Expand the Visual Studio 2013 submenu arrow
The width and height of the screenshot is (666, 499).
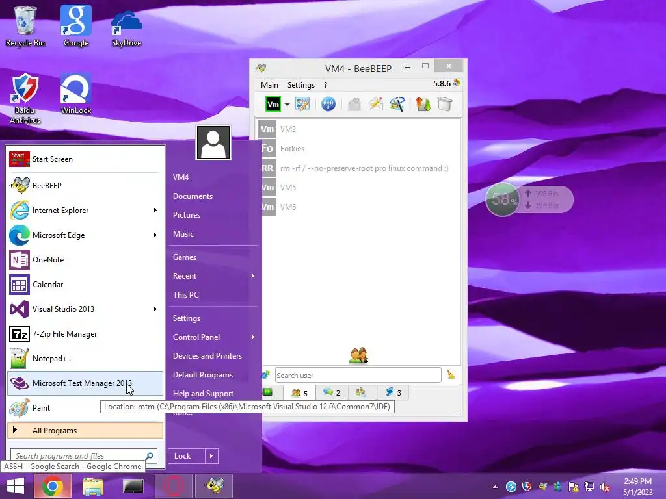(x=155, y=309)
